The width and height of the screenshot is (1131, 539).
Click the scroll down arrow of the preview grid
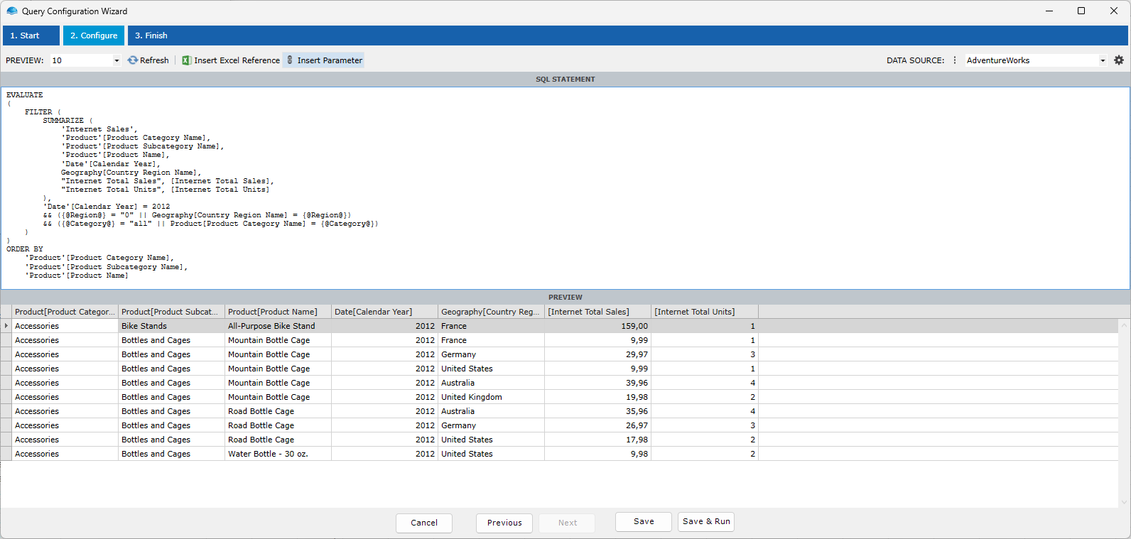pos(1124,502)
